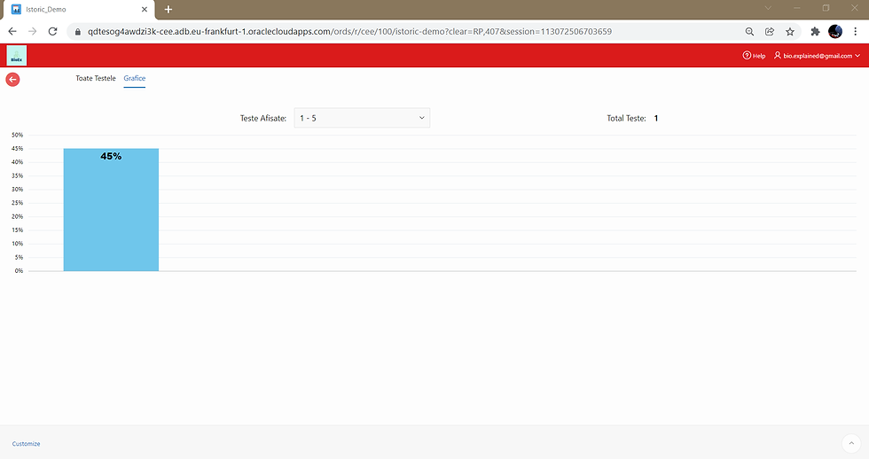Click the BioEx logo in header
The width and height of the screenshot is (869, 459).
[x=17, y=56]
